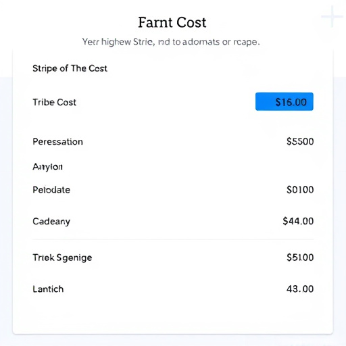Click the $44.00 amount
Viewport: 346px width, 346px height.
click(x=298, y=221)
